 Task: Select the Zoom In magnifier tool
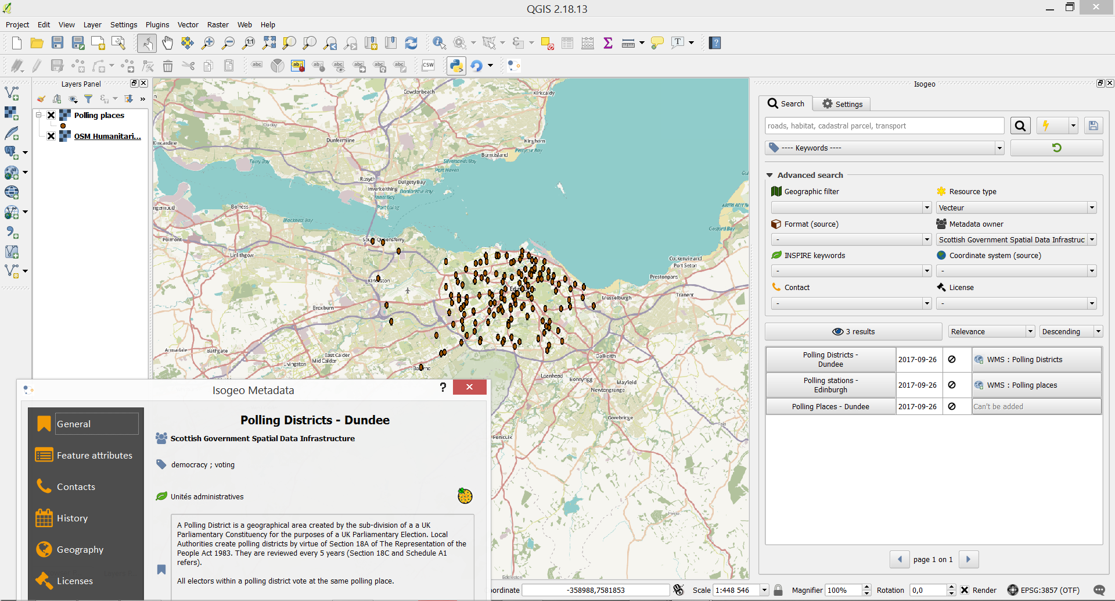[207, 43]
